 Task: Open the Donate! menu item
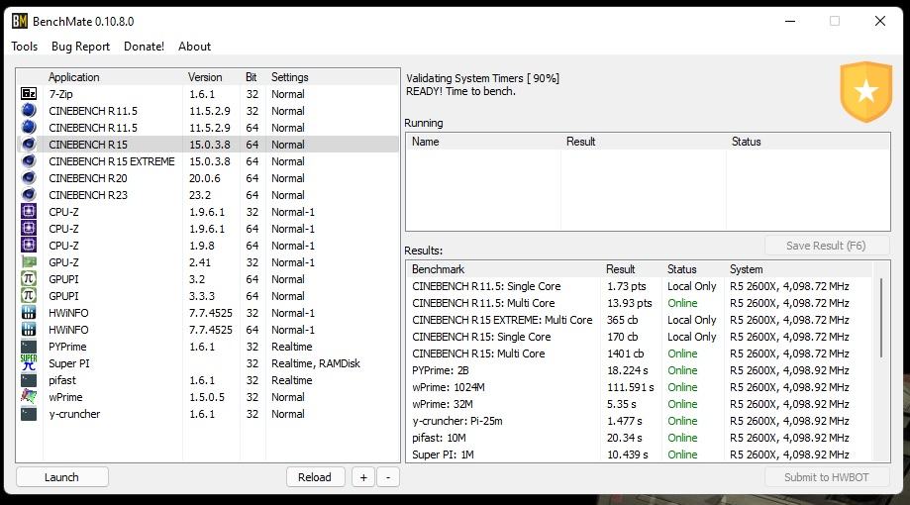(144, 47)
